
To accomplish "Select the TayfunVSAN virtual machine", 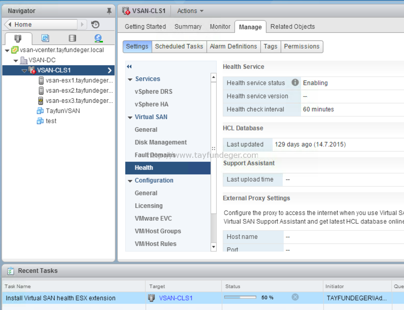I will [x=63, y=111].
